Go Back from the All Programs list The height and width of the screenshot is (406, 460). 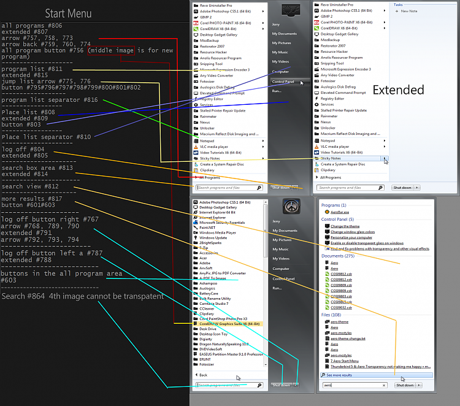tap(202, 375)
